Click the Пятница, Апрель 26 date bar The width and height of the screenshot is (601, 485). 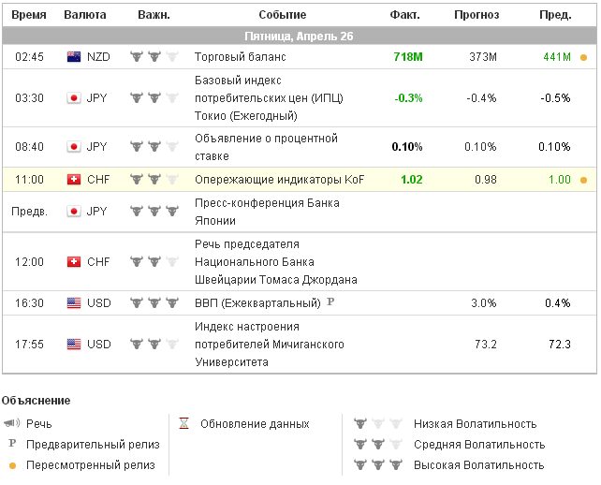pos(300,36)
